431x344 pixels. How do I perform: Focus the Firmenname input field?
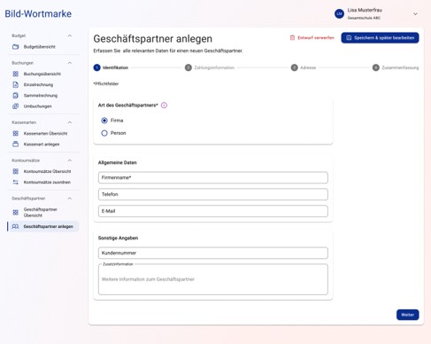click(213, 177)
